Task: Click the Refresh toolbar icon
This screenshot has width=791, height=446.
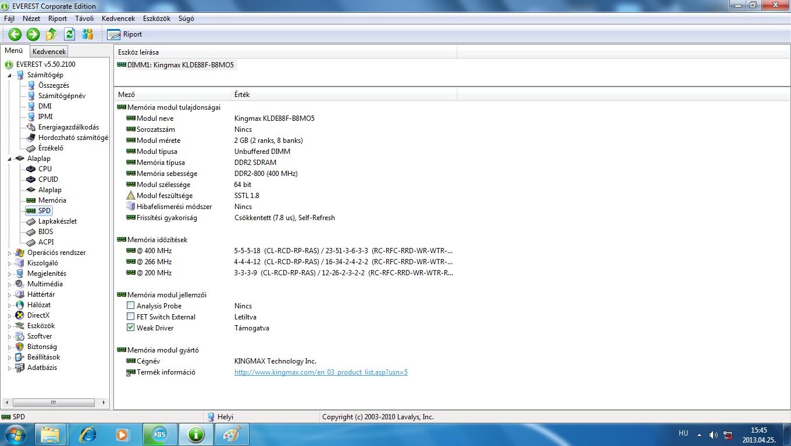Action: [x=70, y=34]
